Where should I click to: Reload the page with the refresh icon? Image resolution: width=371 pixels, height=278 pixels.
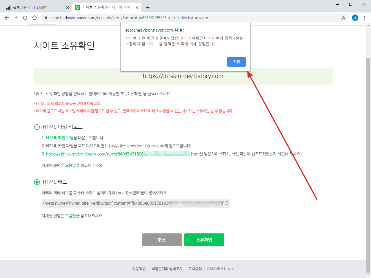[x=25, y=18]
